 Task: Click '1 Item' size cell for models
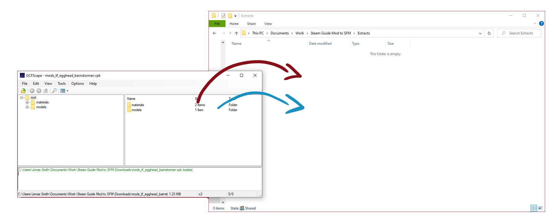coord(199,110)
